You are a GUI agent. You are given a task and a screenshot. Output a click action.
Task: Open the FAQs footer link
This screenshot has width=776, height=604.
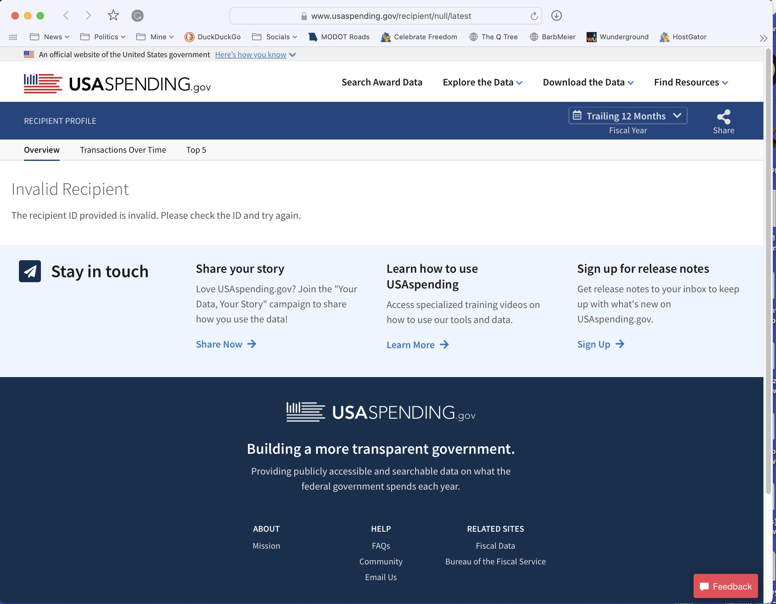381,546
